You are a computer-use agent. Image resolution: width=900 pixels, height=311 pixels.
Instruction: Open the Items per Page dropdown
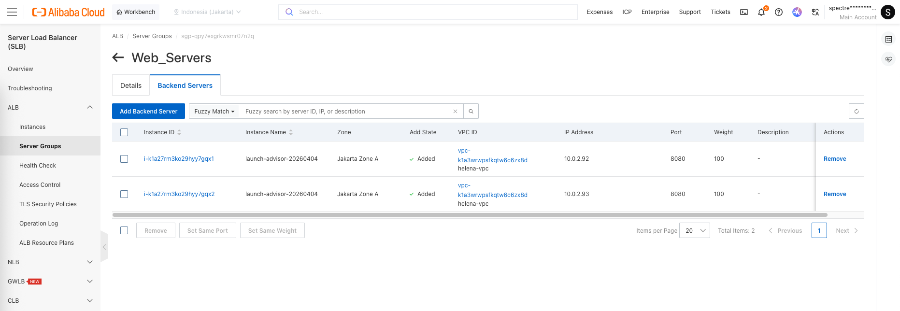point(694,231)
